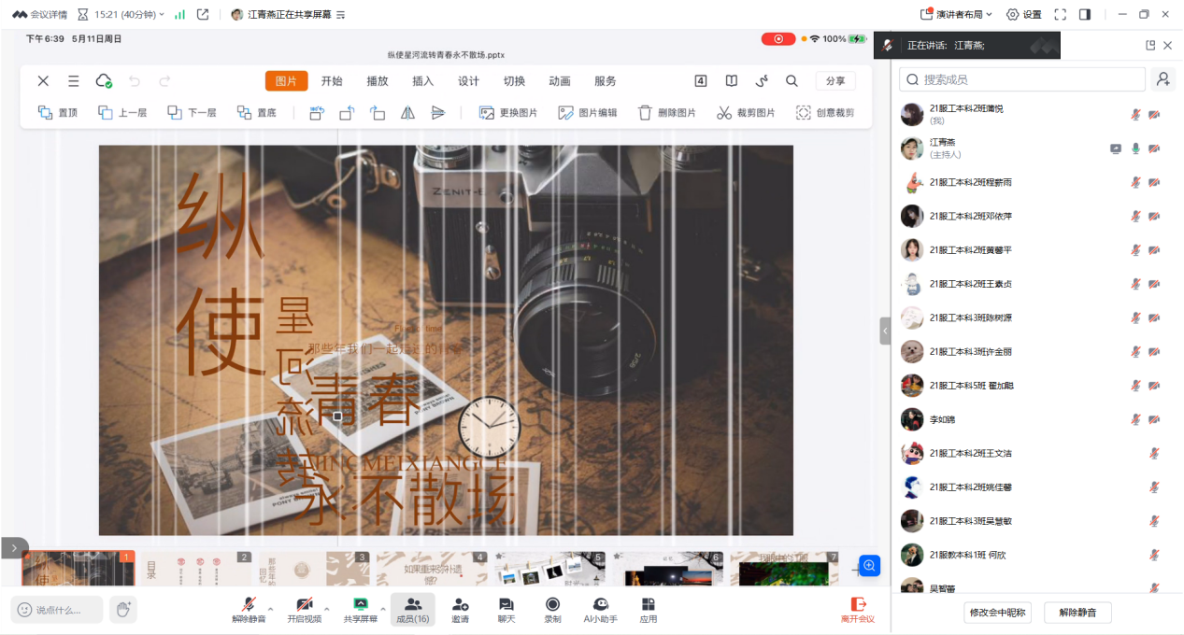
Task: Open the 成员(16) members tab
Action: 412,609
